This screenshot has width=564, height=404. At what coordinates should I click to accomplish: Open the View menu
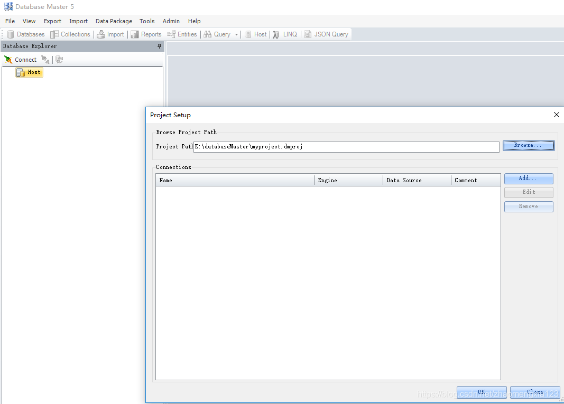(29, 21)
